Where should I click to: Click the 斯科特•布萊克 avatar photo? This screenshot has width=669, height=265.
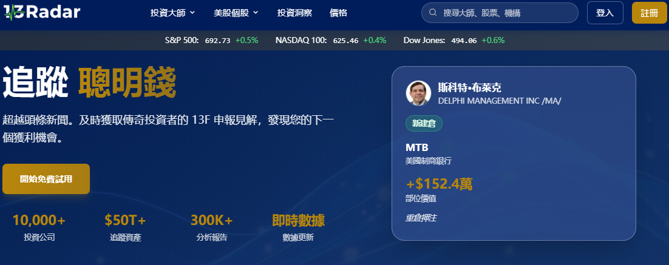[x=418, y=93]
